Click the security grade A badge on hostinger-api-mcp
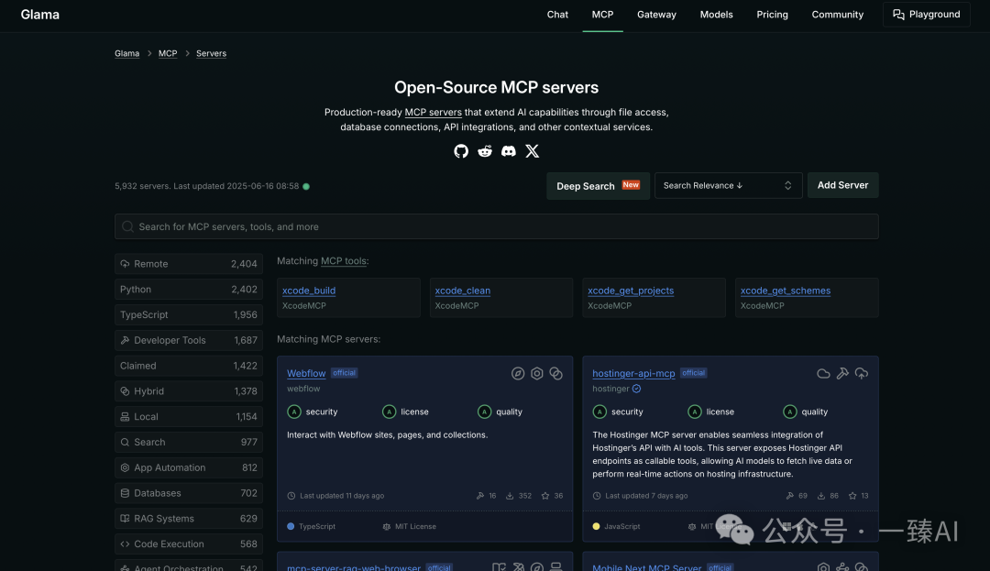Viewport: 990px width, 571px height. (x=599, y=412)
